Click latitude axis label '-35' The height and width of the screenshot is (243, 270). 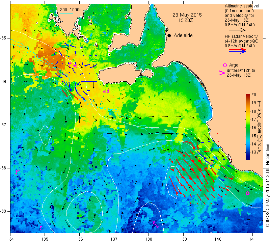pos(3,38)
